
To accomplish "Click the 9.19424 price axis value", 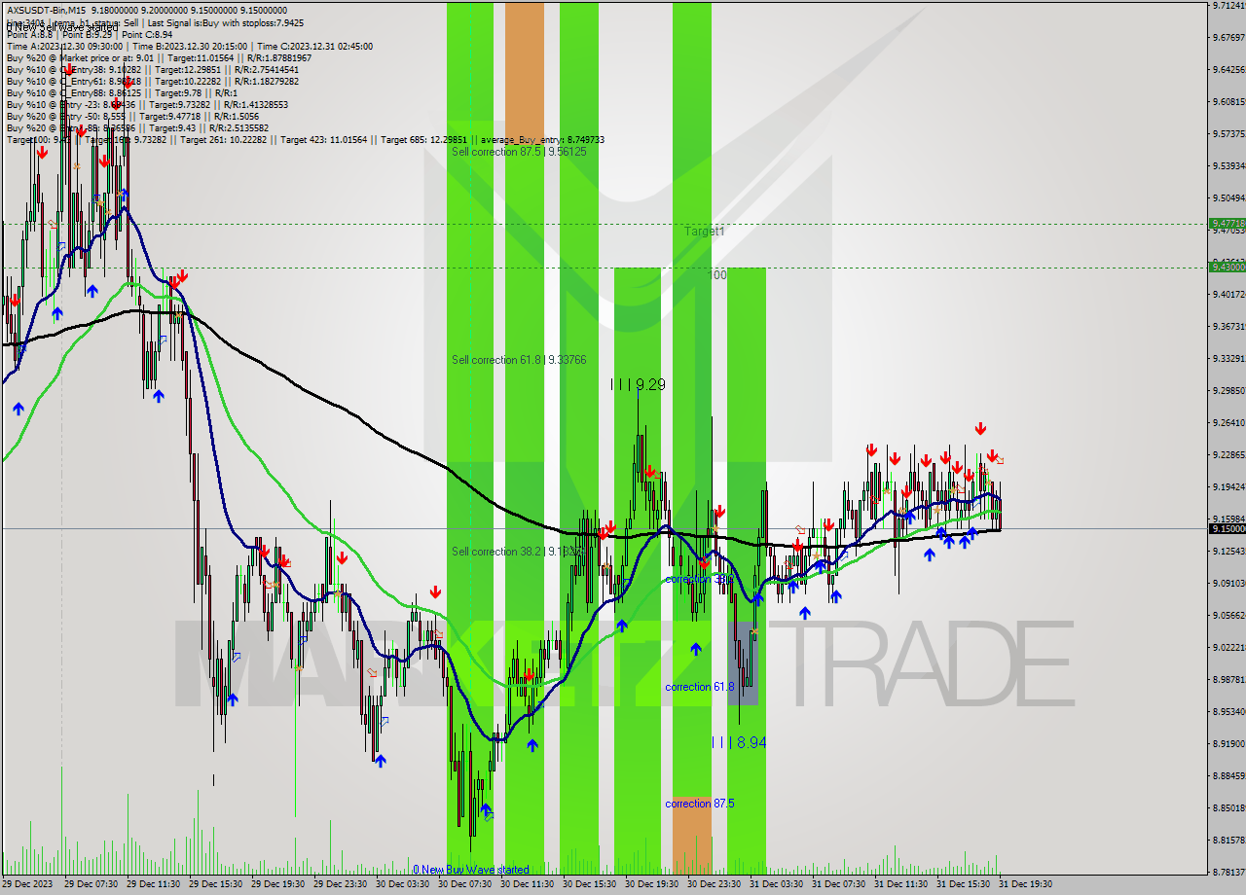I will click(x=1228, y=487).
